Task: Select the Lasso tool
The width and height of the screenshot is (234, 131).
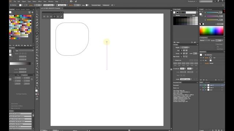Action: (37, 20)
